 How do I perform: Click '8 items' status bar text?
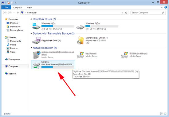(7, 114)
